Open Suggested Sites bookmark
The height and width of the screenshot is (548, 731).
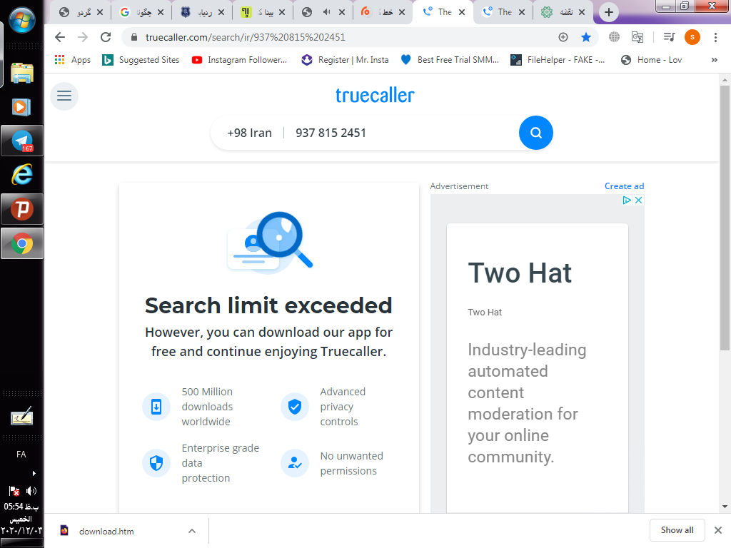coord(141,60)
